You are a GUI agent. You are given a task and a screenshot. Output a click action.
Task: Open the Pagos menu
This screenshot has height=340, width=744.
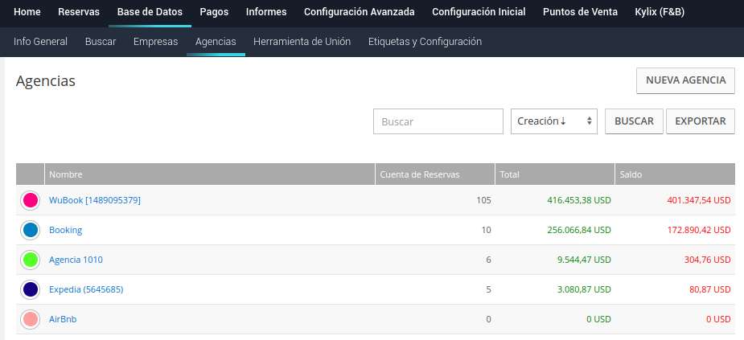214,12
